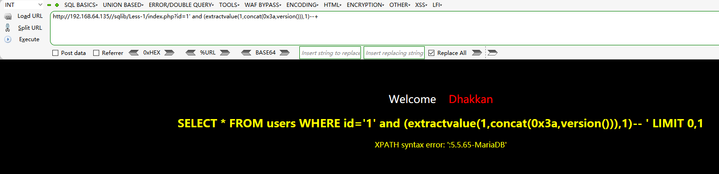This screenshot has width=719, height=174.
Task: Expand the ERROR/DOUBLE QUERY menu
Action: point(182,5)
